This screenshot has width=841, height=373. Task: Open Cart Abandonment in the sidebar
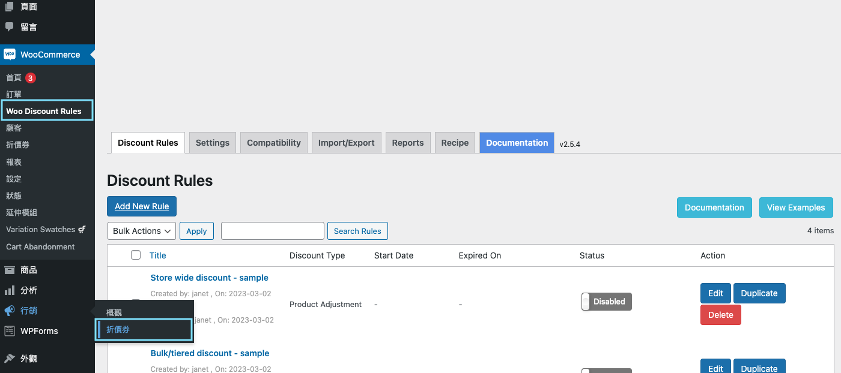coord(40,246)
